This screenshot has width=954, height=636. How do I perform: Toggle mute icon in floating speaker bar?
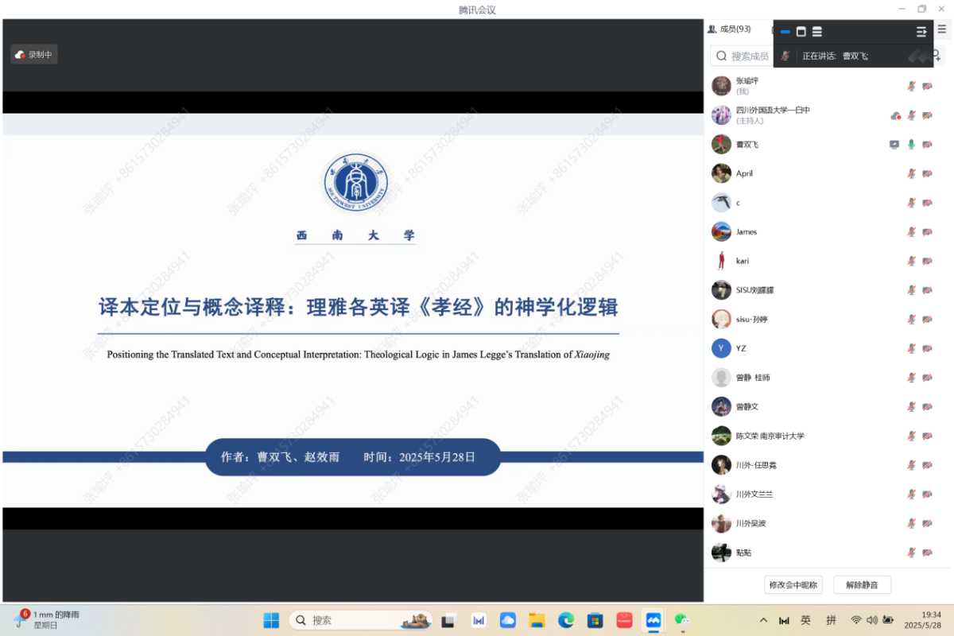click(785, 56)
